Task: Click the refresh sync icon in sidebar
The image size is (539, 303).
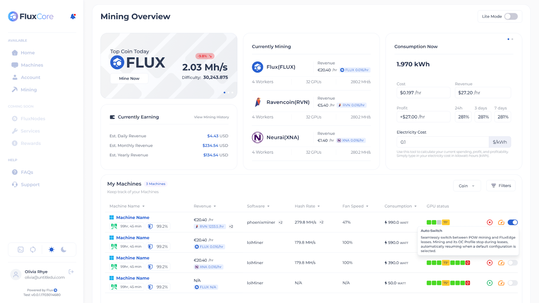Action: click(33, 249)
